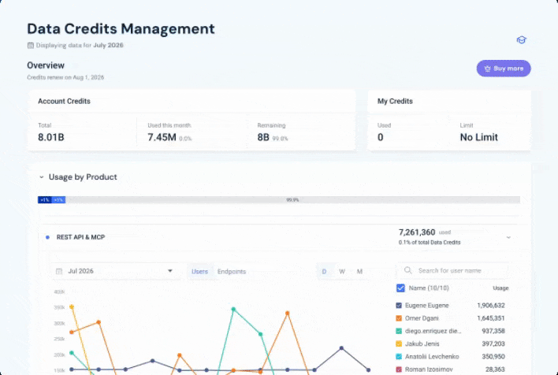The height and width of the screenshot is (375, 558).
Task: Toggle the Roman Izosimov checkbox
Action: coord(399,369)
